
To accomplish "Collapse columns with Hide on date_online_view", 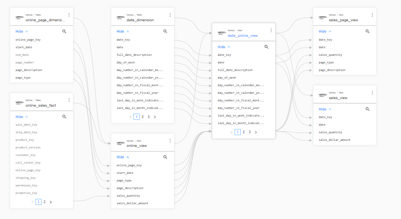I will pyautogui.click(x=224, y=47).
